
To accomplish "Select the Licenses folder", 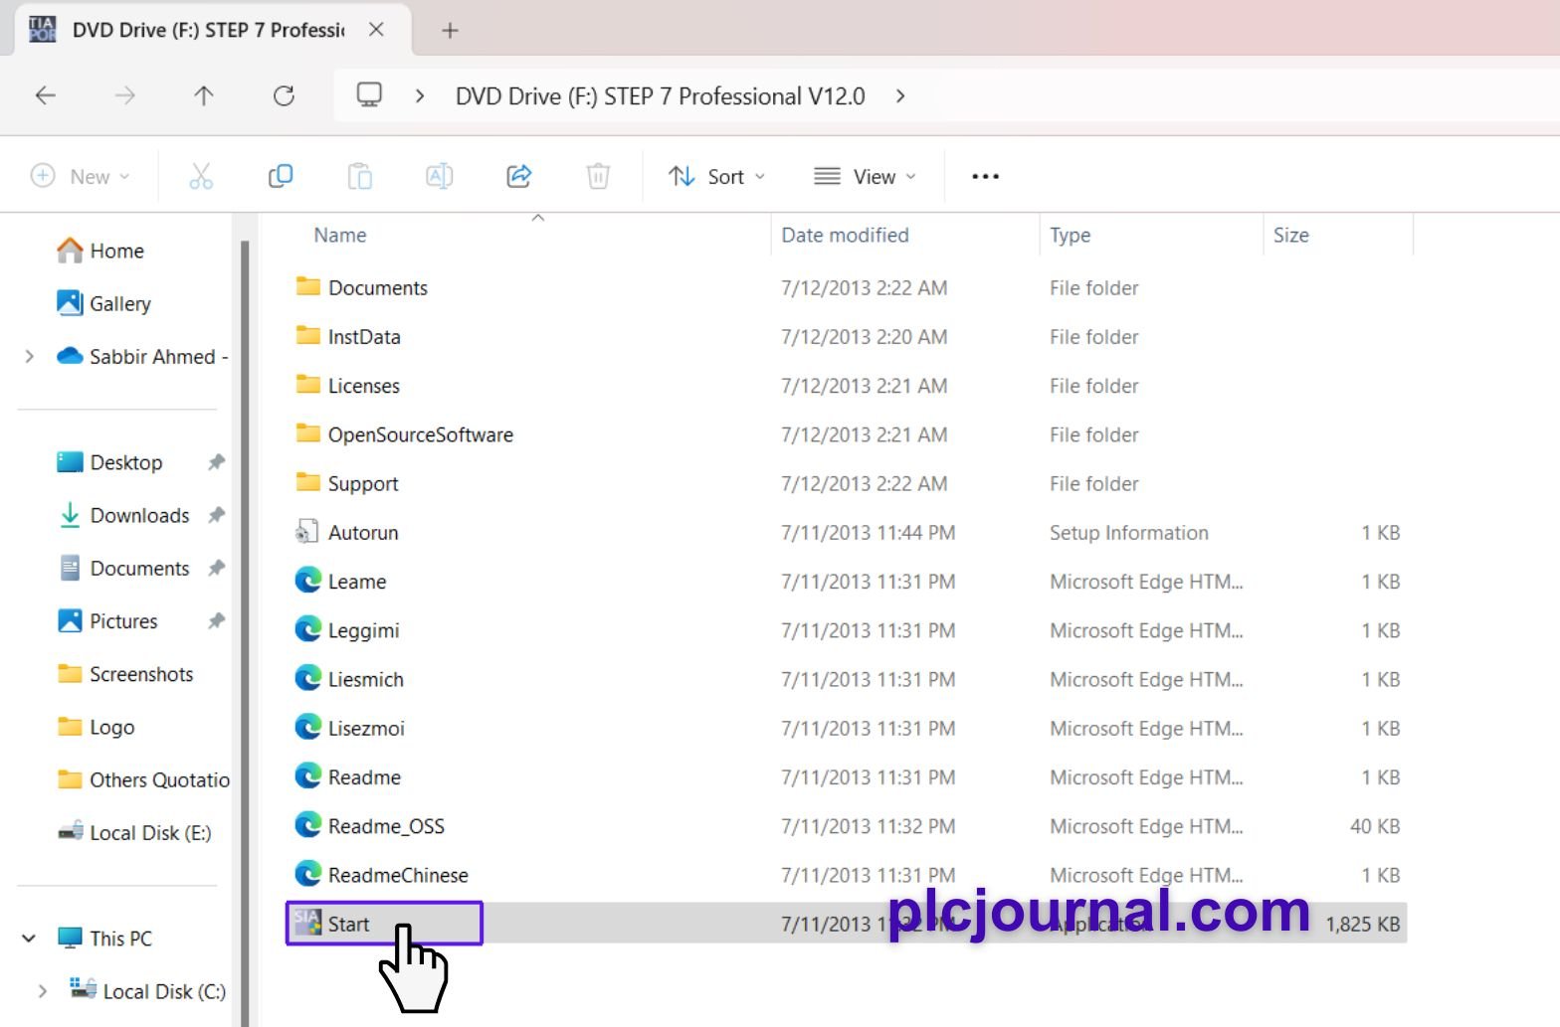I will pyautogui.click(x=348, y=385).
